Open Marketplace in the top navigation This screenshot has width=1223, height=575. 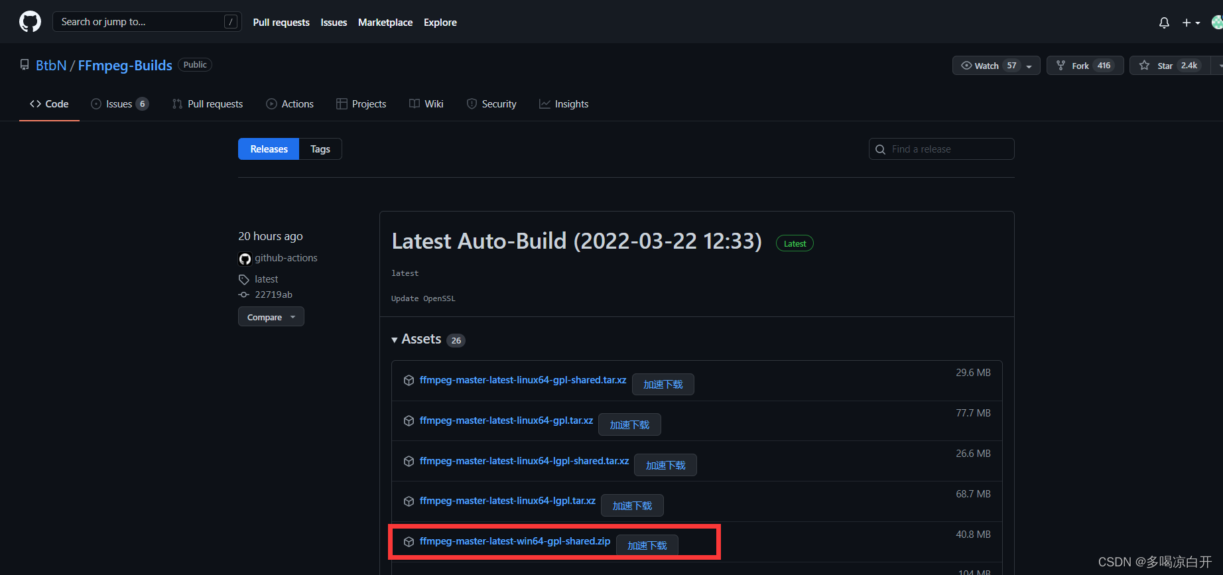(385, 23)
